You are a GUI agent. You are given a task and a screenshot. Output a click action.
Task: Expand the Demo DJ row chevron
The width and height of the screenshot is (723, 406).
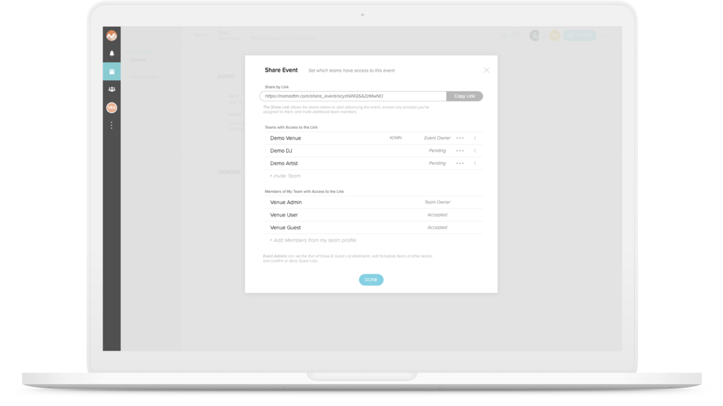tap(475, 151)
